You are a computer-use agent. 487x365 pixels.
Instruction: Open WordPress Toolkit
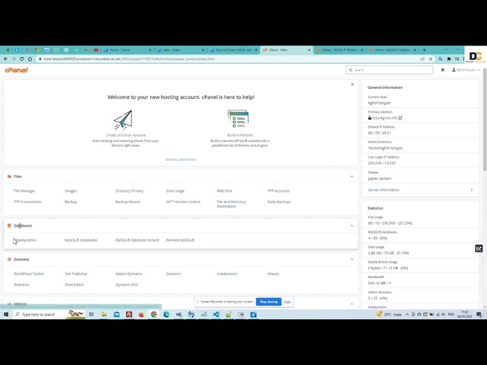coord(29,274)
